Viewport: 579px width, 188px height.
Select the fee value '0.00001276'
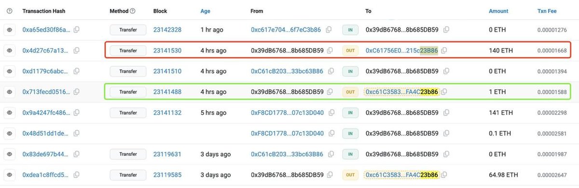[552, 30]
